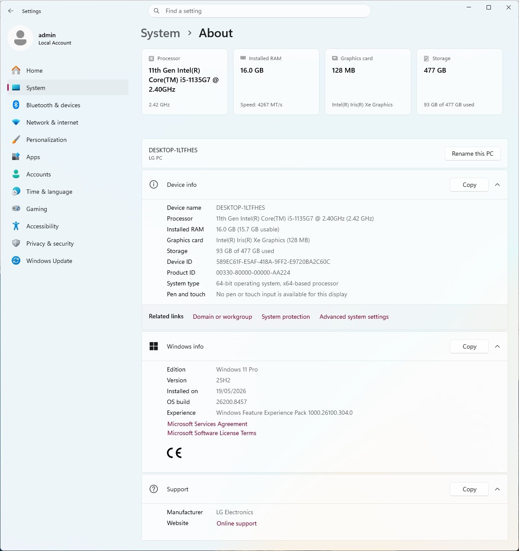
Task: Click the Accounts person icon
Action: pyautogui.click(x=16, y=174)
